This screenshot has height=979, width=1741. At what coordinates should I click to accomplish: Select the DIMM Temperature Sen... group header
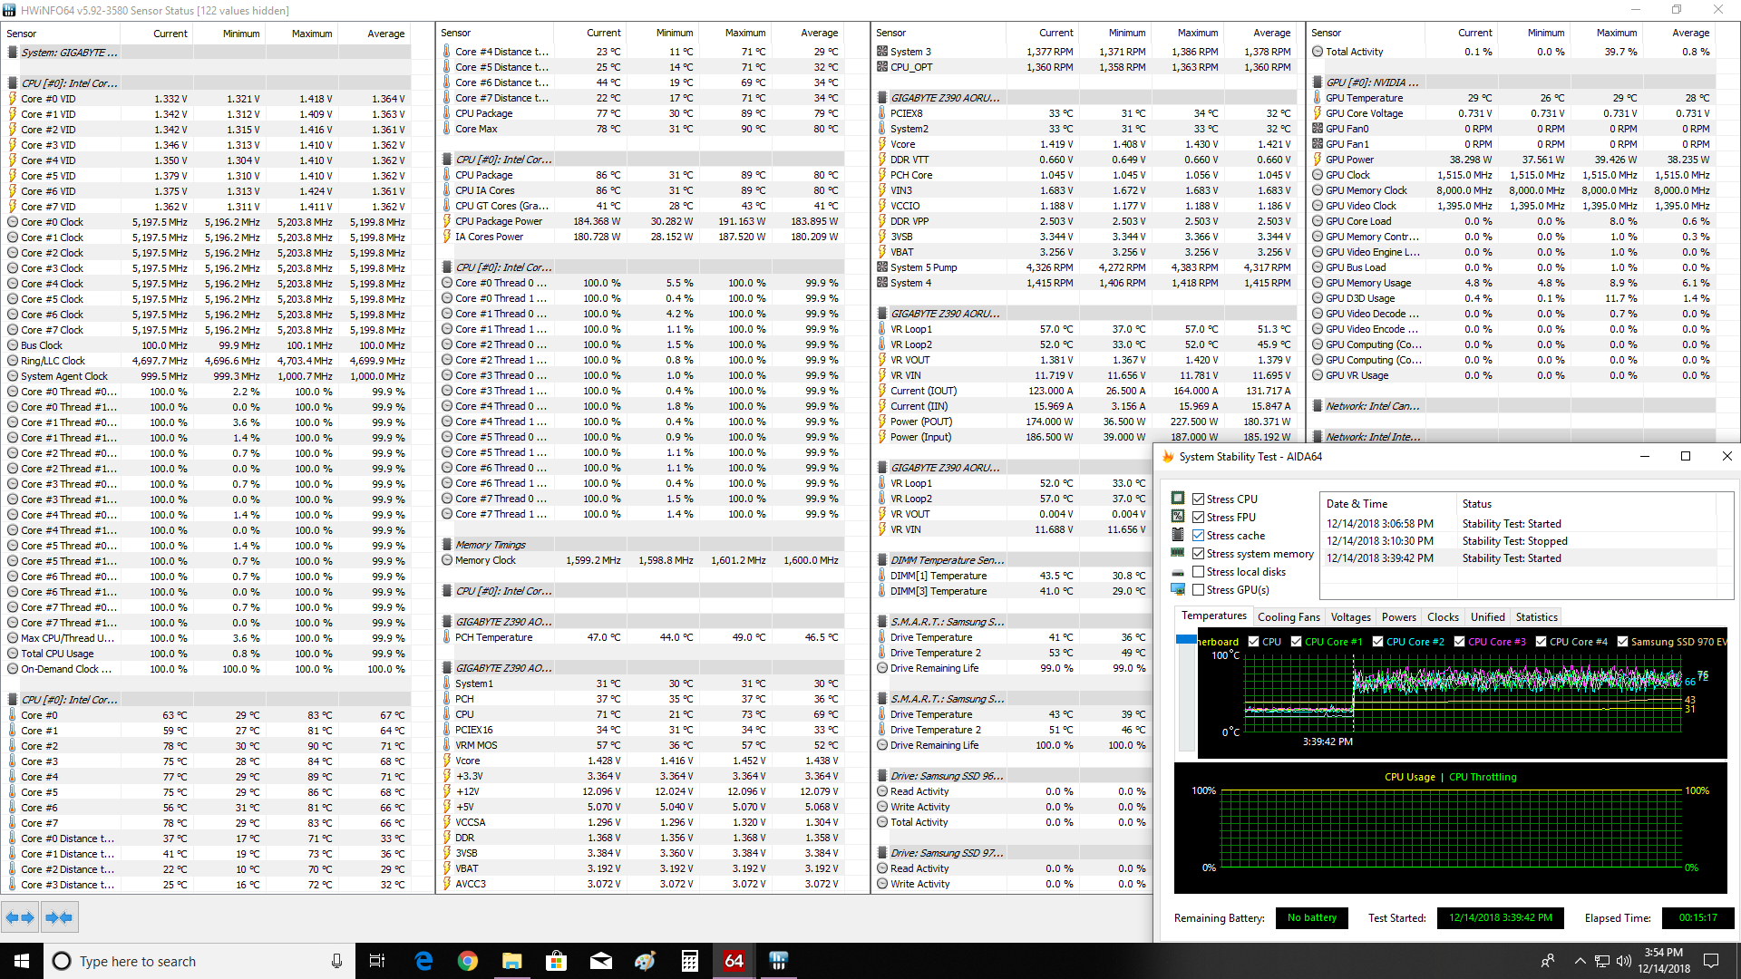[1011, 560]
